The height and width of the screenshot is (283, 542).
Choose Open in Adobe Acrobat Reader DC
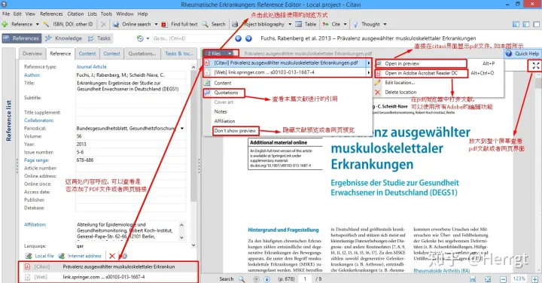click(x=421, y=73)
